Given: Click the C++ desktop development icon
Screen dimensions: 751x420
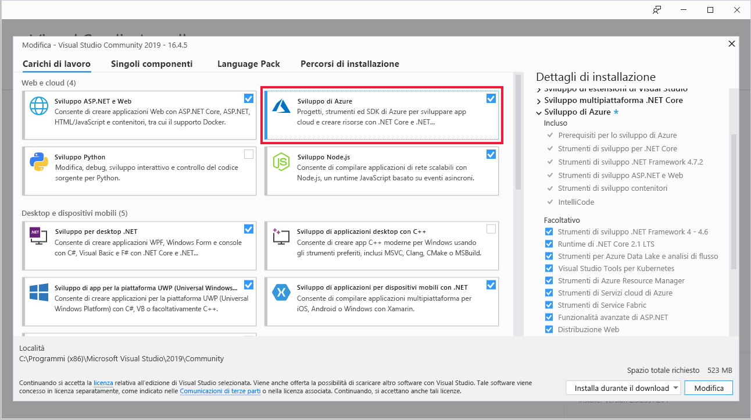Looking at the screenshot, I should pyautogui.click(x=281, y=236).
